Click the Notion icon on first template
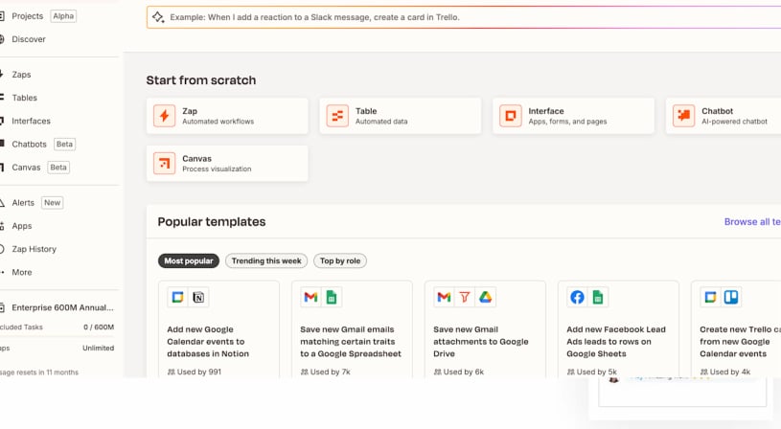The image size is (781, 429). [x=198, y=298]
